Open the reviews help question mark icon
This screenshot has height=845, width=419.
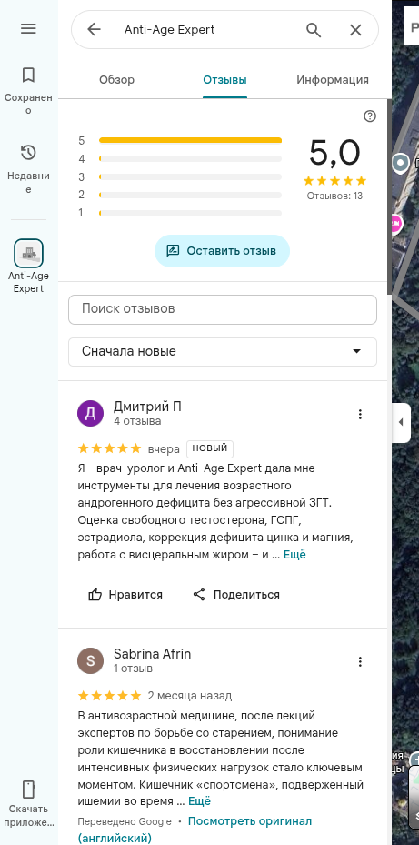[370, 116]
